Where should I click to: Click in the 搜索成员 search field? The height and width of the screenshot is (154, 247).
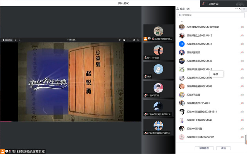(x=210, y=15)
